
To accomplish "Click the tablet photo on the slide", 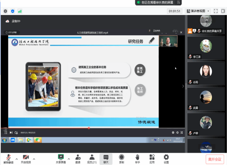I will (x=43, y=87).
